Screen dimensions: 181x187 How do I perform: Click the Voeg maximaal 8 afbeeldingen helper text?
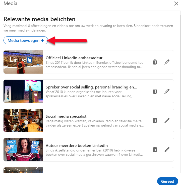(x=88, y=28)
